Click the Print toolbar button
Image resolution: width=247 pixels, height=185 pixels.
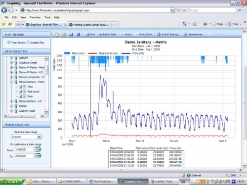pos(90,34)
